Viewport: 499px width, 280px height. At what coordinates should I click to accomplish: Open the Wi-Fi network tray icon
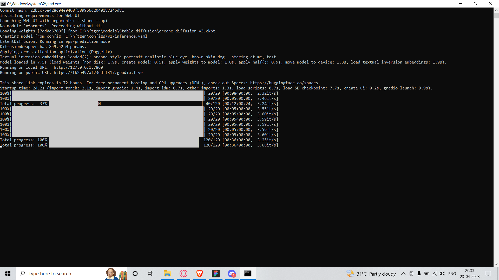coord(435,274)
